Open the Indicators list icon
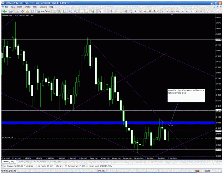 click(93, 11)
